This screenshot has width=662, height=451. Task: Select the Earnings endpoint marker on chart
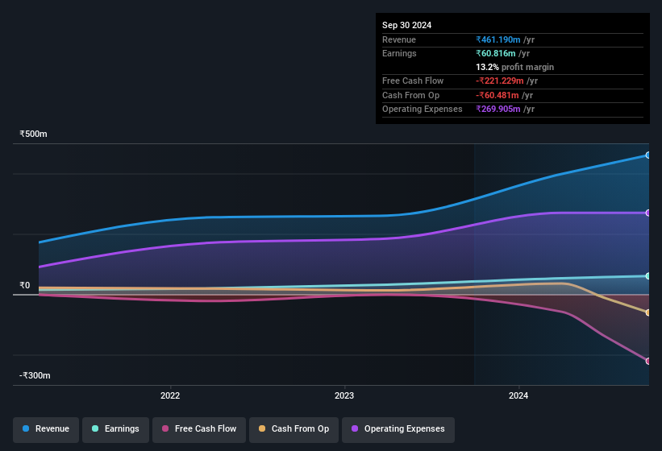[648, 276]
